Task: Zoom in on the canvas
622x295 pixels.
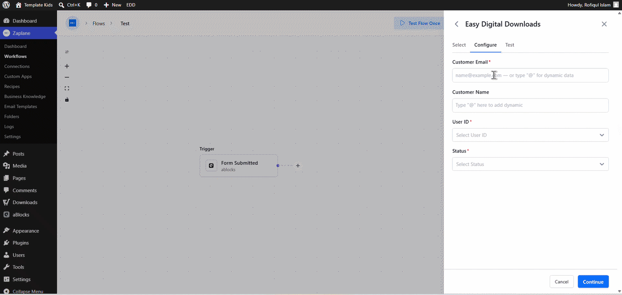Action: [x=67, y=66]
